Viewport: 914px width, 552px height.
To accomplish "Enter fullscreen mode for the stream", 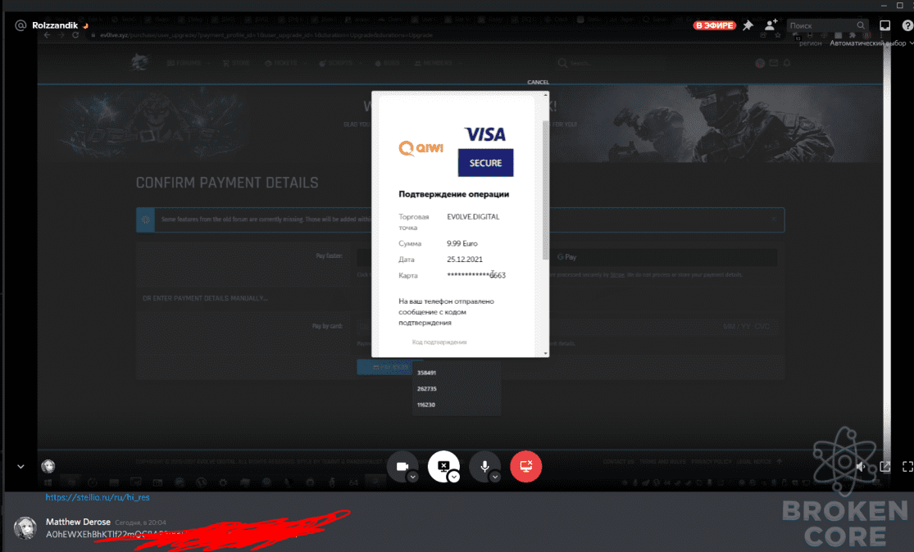I will pyautogui.click(x=907, y=466).
